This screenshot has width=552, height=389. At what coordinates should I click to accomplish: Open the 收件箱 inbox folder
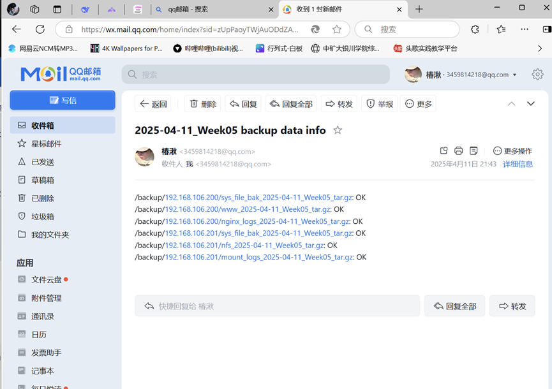(x=63, y=125)
